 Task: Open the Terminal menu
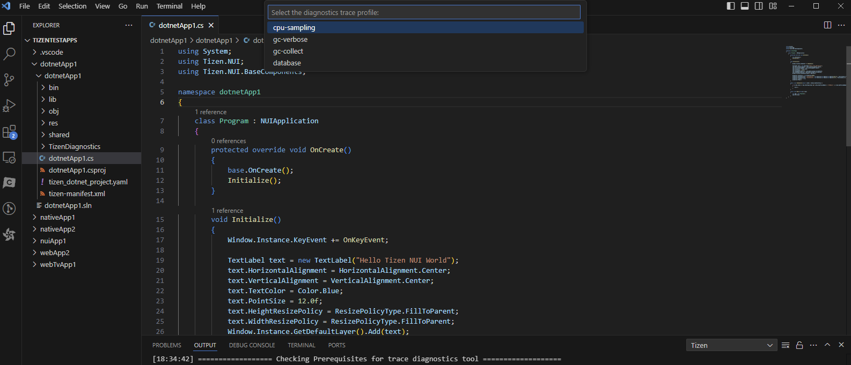click(x=169, y=6)
